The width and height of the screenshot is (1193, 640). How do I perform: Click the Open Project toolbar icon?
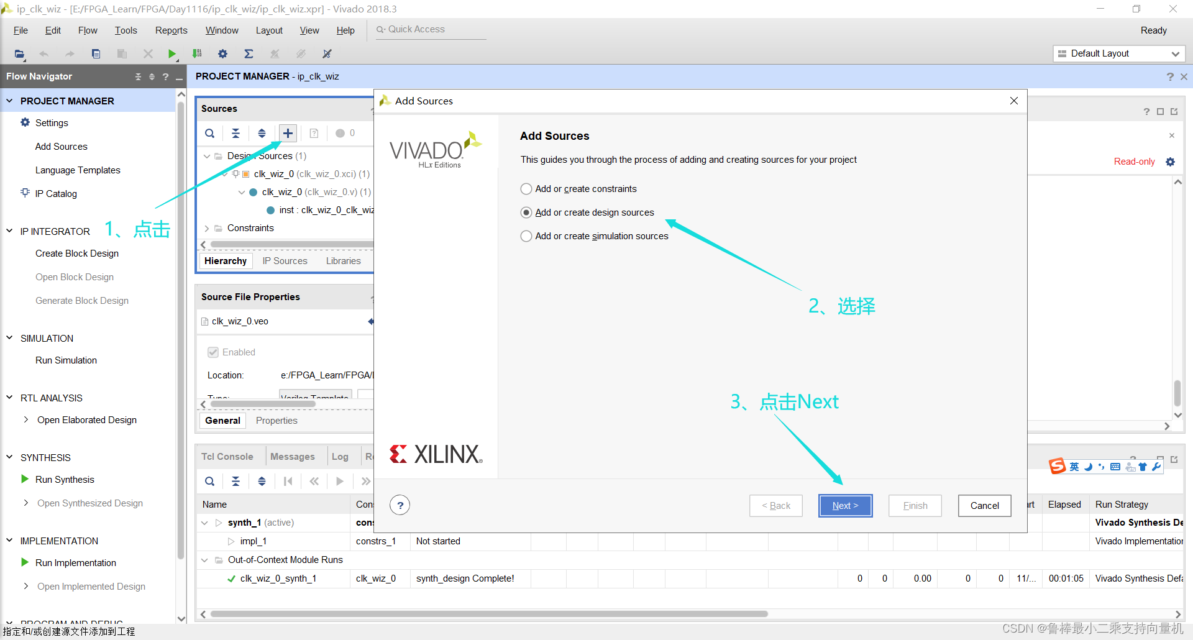19,54
